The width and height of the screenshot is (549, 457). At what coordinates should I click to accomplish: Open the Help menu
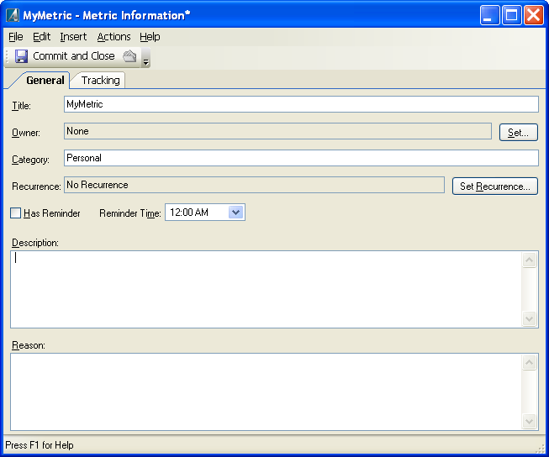pos(150,37)
